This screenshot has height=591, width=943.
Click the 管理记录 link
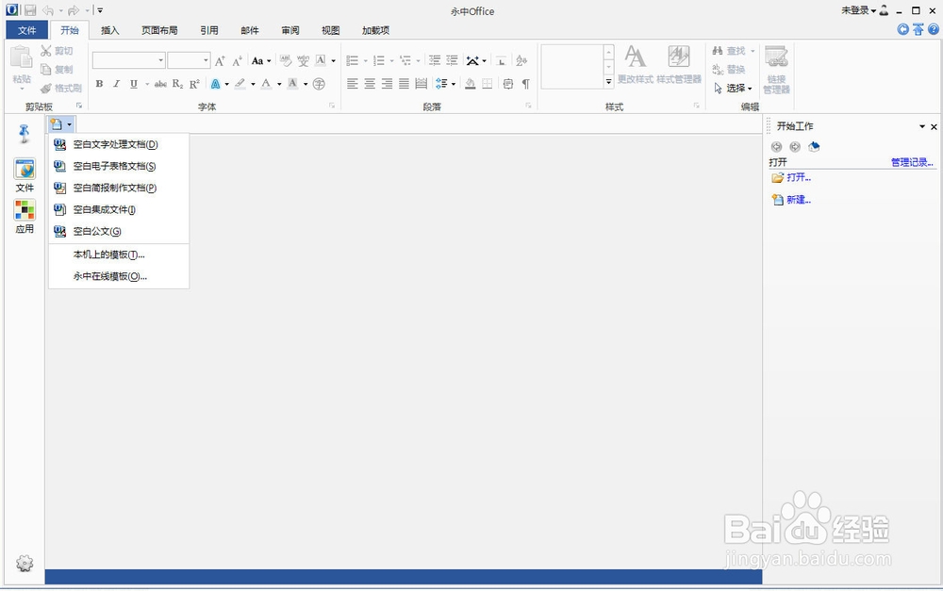coord(912,162)
